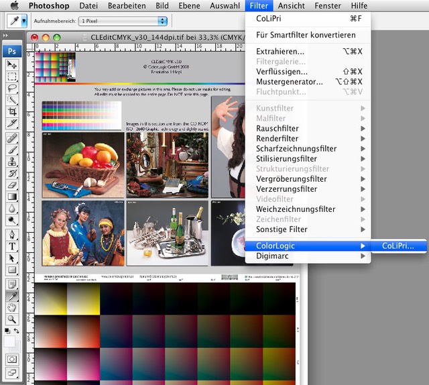Select the Brush tool
Image resolution: width=429 pixels, height=385 pixels.
[12, 150]
